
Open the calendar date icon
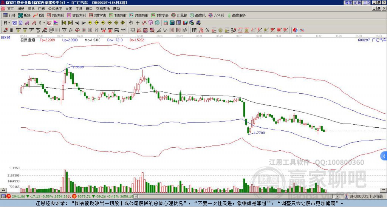point(166,23)
